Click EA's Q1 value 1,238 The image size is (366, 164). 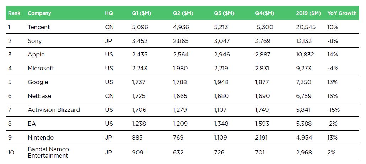(x=139, y=124)
